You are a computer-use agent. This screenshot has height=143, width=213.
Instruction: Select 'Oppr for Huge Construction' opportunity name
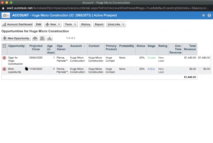click(15, 61)
